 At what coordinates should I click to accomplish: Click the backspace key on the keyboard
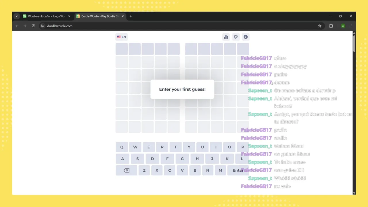click(x=126, y=170)
